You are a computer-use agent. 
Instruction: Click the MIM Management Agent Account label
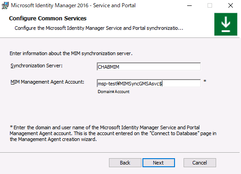click(x=47, y=82)
